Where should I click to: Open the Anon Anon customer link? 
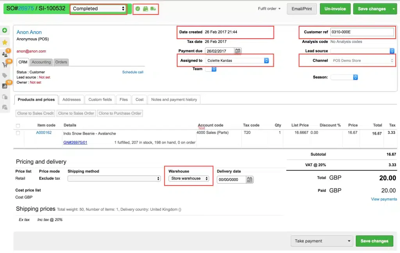pyautogui.click(x=29, y=32)
